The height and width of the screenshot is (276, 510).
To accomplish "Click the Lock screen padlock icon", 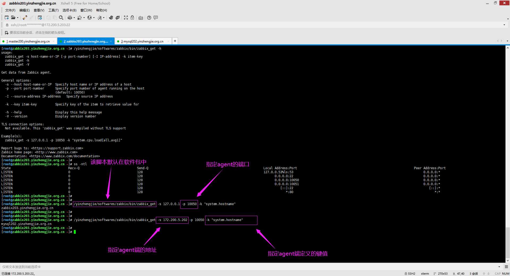I will [132, 18].
